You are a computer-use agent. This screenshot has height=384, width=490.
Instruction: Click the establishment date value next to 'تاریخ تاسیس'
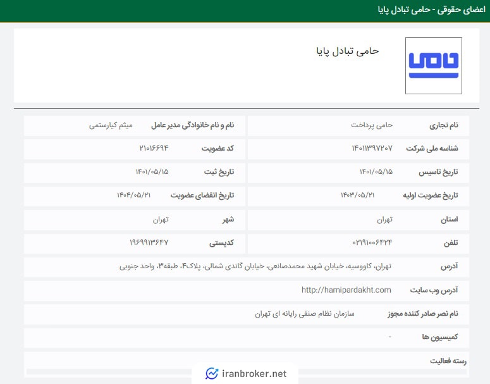pos(376,171)
